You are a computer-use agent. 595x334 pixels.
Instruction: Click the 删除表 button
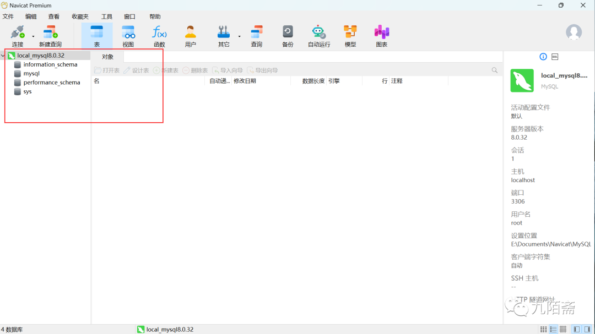pyautogui.click(x=195, y=70)
